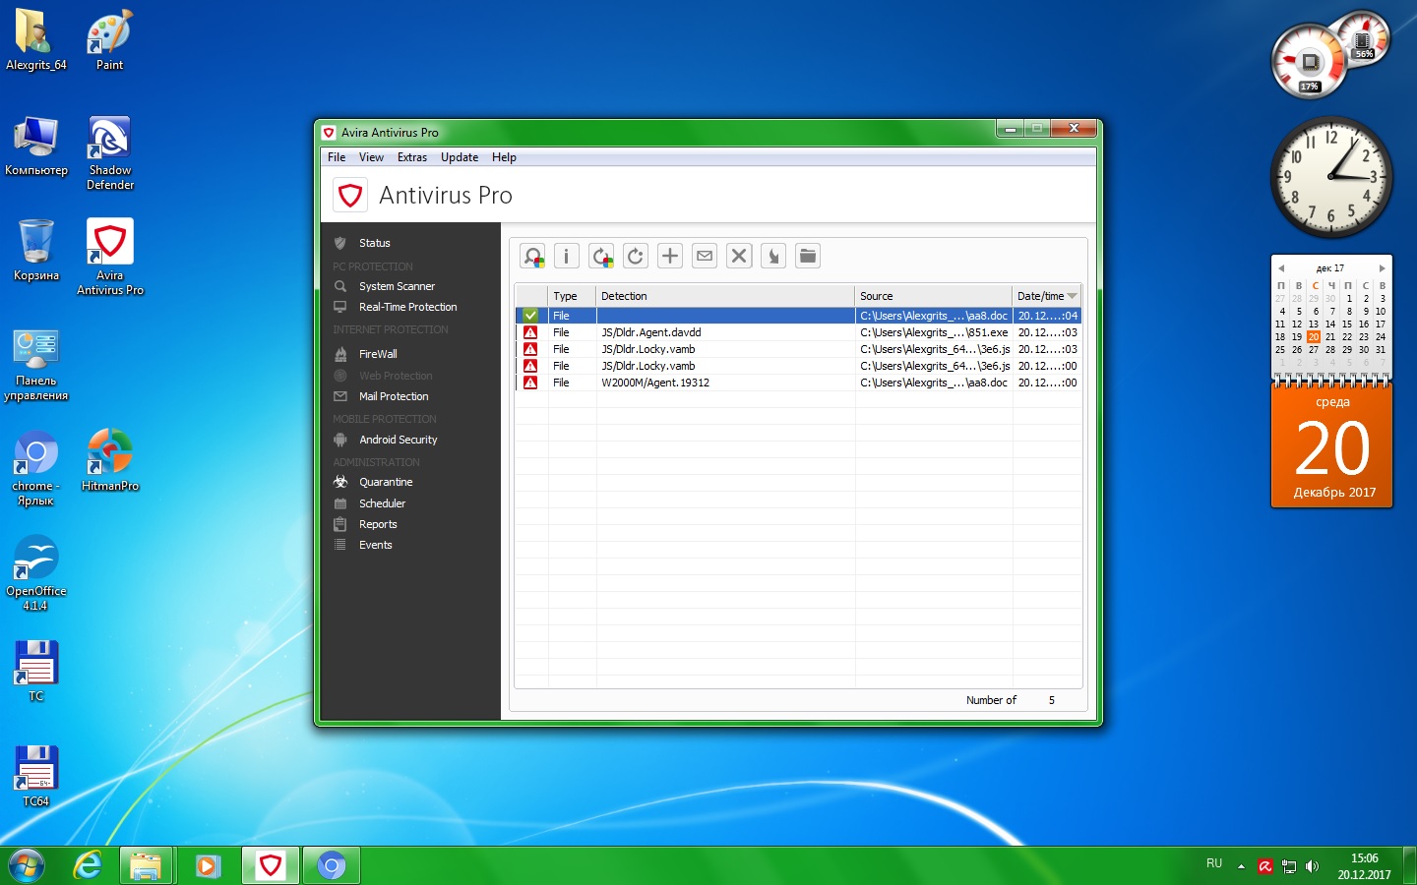Click the folder icon in quarantine toolbar
The width and height of the screenshot is (1417, 885).
pos(808,257)
